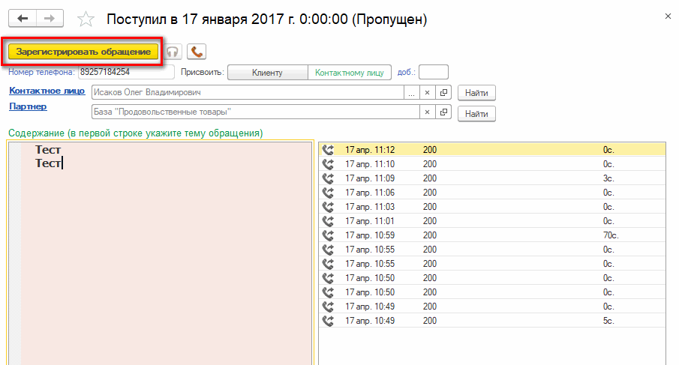This screenshot has width=679, height=365.
Task: Open selection list for Контактное лицо field
Action: [411, 93]
